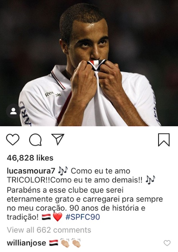Tap the music notes after demais!!
This screenshot has height=252, width=178.
(x=150, y=180)
